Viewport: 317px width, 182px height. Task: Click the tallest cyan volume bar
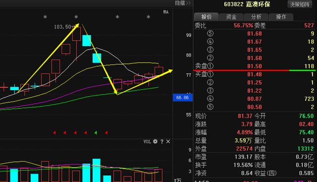97,170
